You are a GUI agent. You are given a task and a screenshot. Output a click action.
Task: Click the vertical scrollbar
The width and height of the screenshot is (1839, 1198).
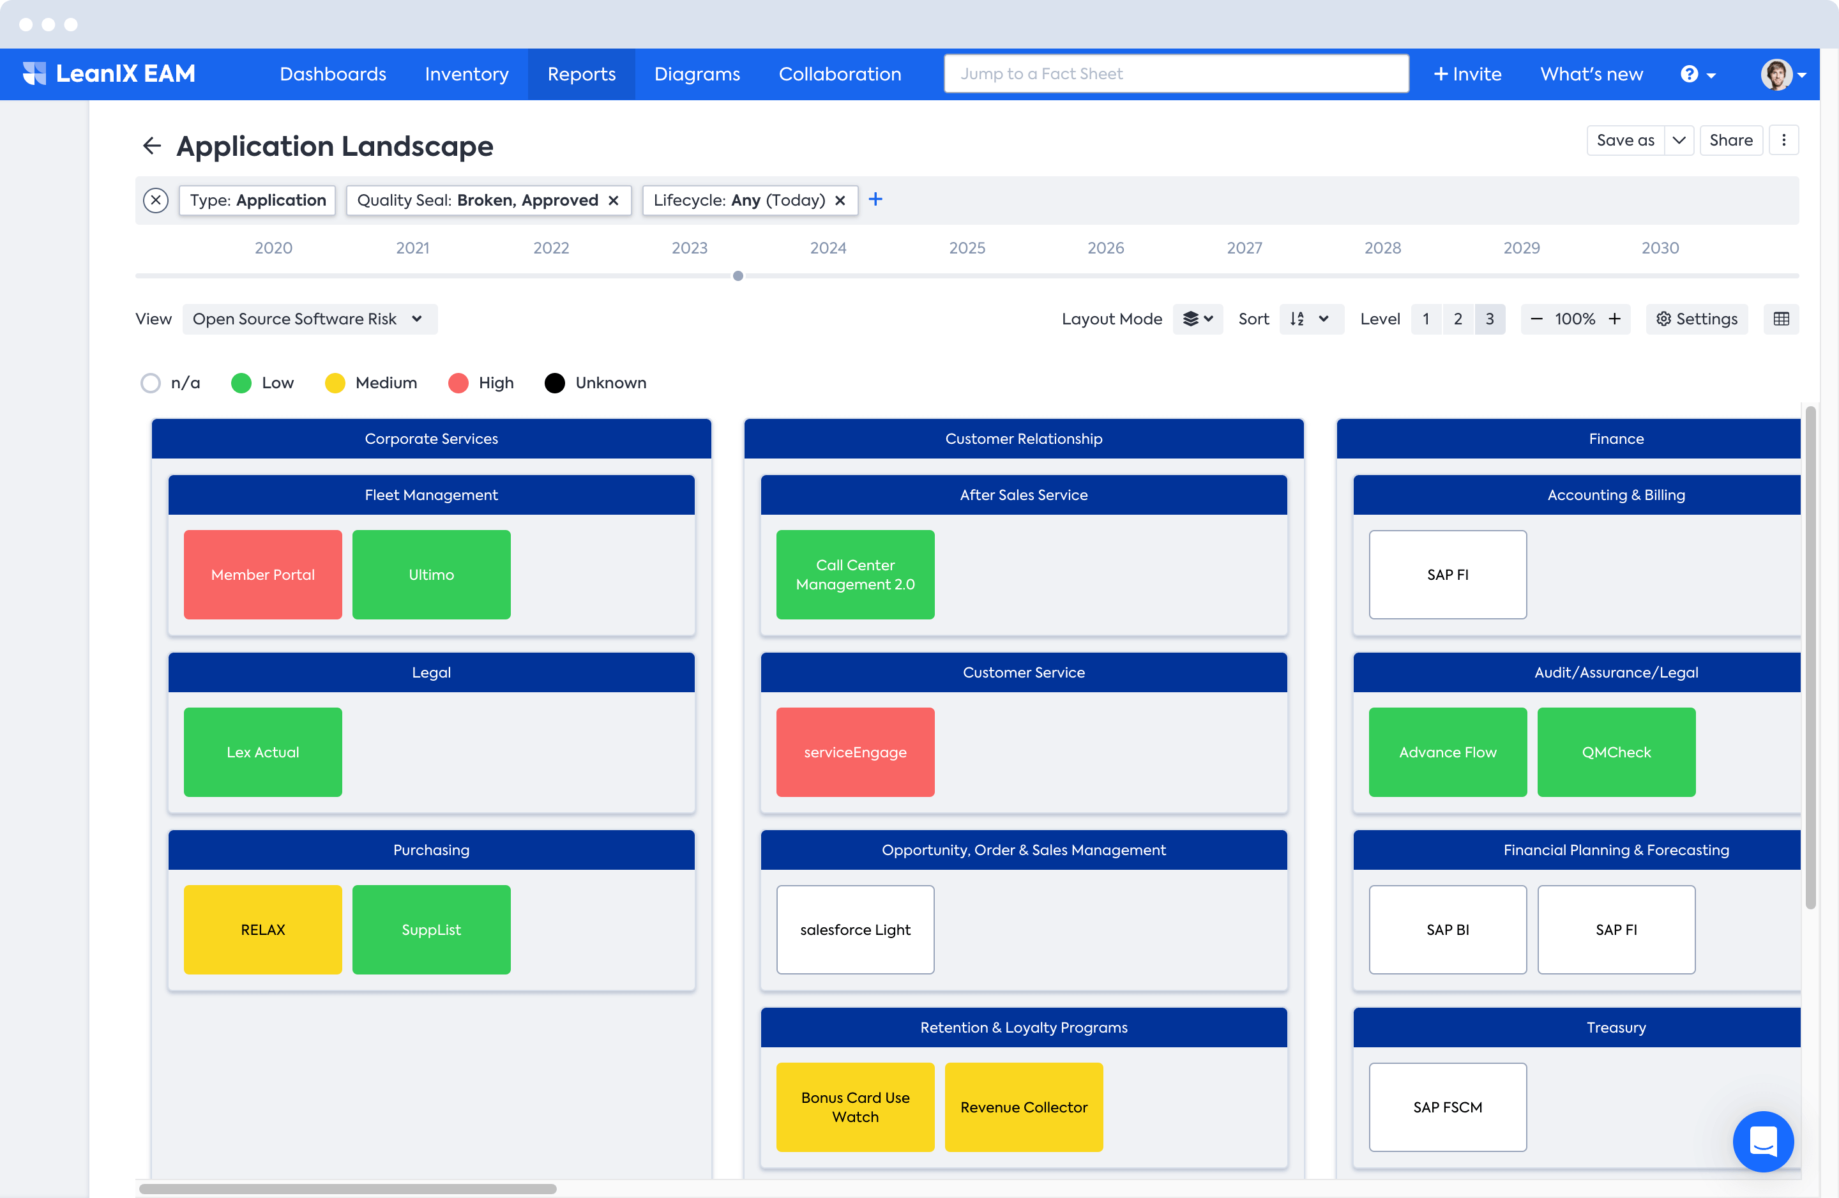click(1810, 657)
